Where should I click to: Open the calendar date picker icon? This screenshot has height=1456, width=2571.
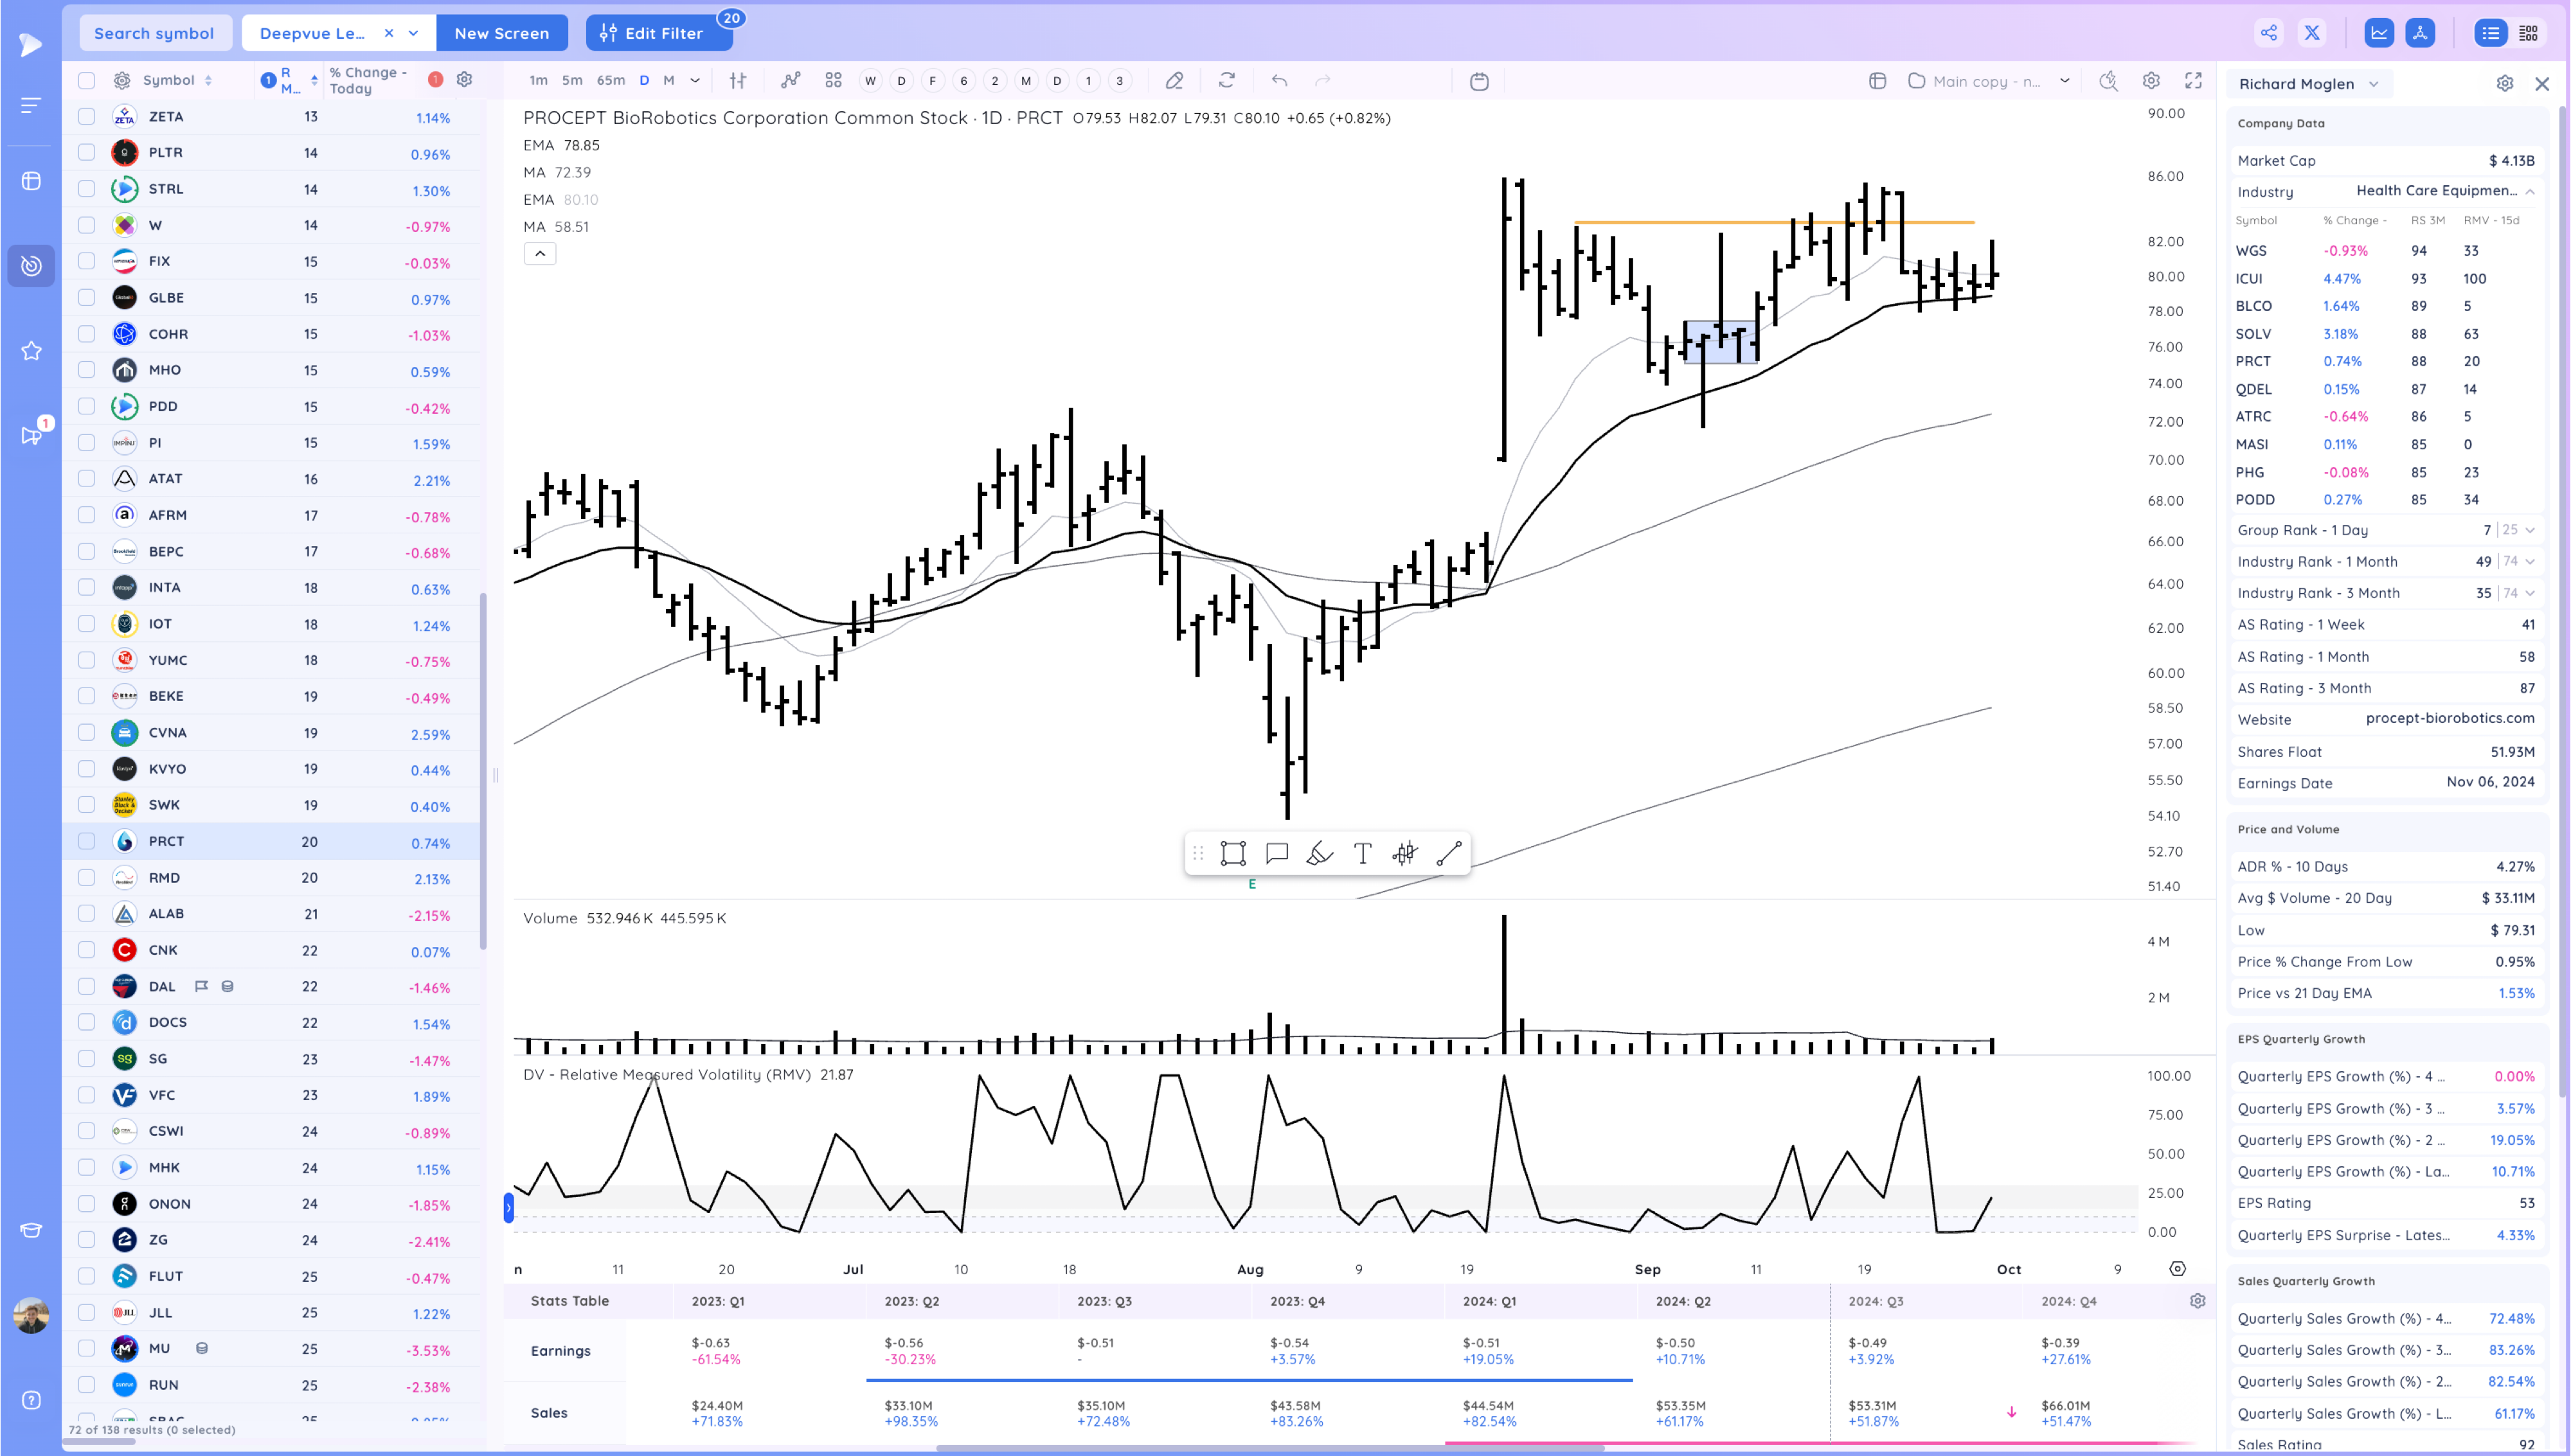1479,81
